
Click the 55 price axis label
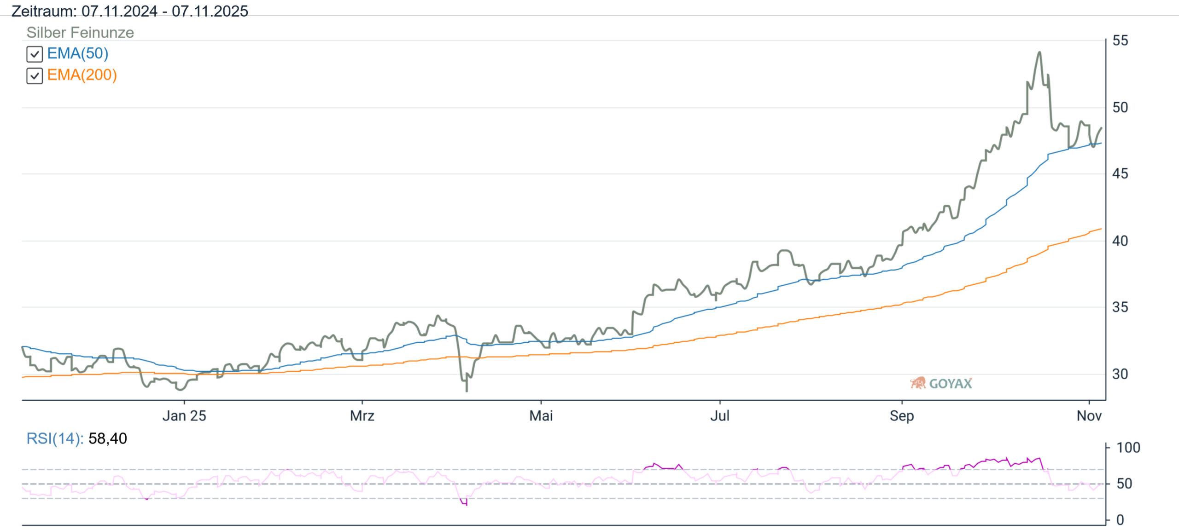tap(1120, 40)
